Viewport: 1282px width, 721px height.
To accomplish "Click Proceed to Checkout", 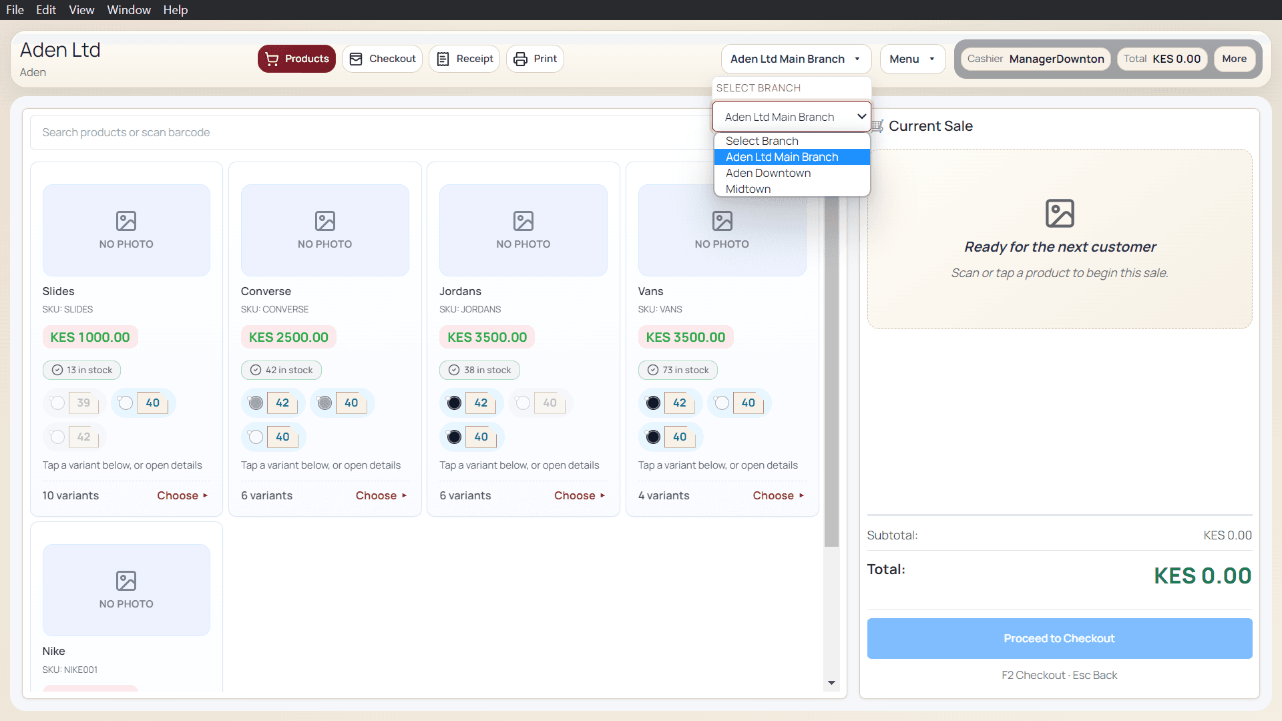I will (1059, 638).
